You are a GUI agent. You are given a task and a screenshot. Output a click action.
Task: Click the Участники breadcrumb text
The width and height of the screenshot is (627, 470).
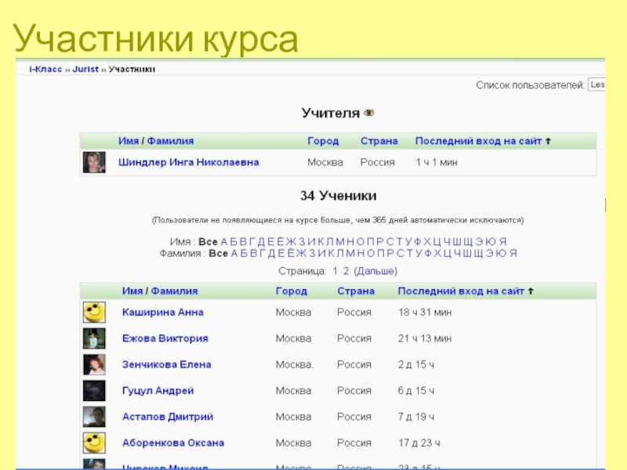(x=132, y=69)
